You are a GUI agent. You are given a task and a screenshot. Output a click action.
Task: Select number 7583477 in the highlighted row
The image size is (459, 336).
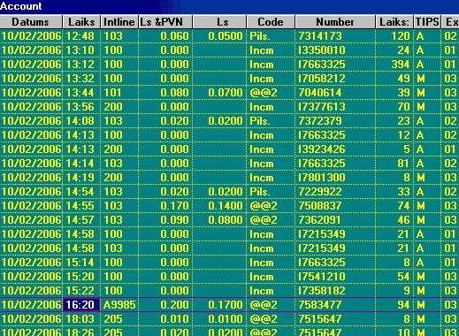click(320, 305)
